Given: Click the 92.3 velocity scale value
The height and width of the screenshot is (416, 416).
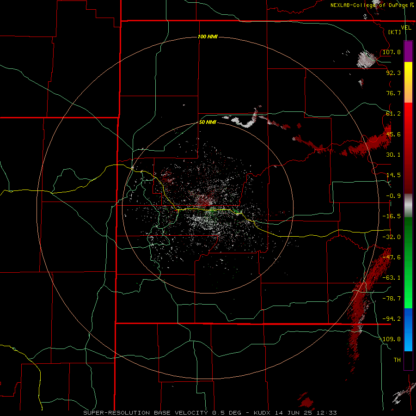Looking at the screenshot, I should [x=393, y=73].
